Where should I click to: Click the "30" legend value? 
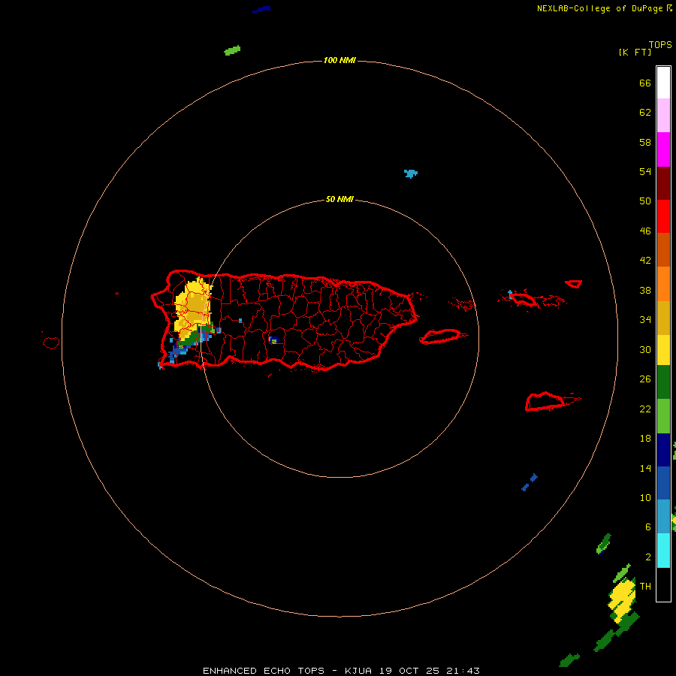point(645,349)
